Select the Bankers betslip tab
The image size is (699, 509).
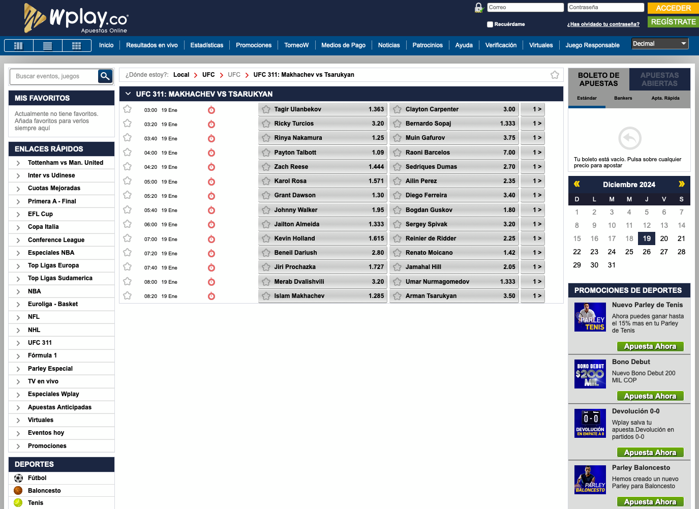(x=623, y=98)
